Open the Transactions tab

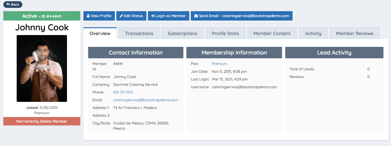(x=139, y=34)
